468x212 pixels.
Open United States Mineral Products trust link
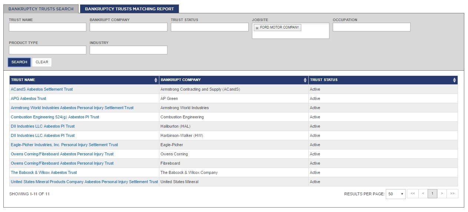[x=84, y=182]
